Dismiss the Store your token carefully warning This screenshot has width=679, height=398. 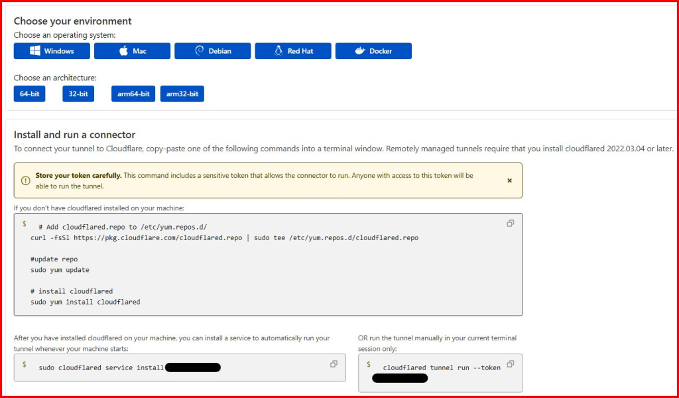pos(509,180)
